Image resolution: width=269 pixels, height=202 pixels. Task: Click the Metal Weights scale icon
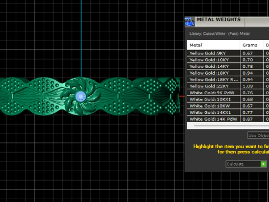pos(189,21)
